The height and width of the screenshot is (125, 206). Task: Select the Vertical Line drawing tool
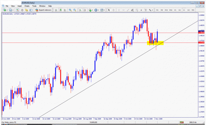(x=119, y=10)
